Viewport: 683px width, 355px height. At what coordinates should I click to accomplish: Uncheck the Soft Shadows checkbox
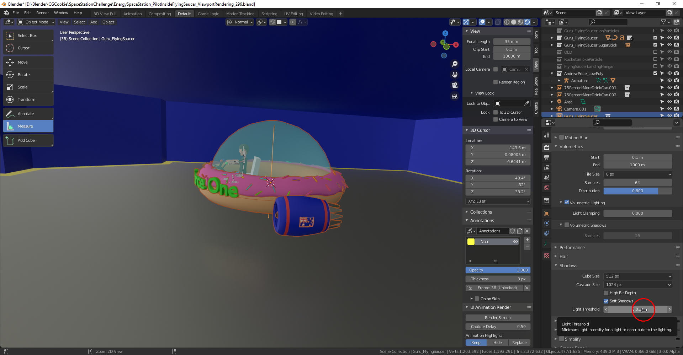[606, 301]
